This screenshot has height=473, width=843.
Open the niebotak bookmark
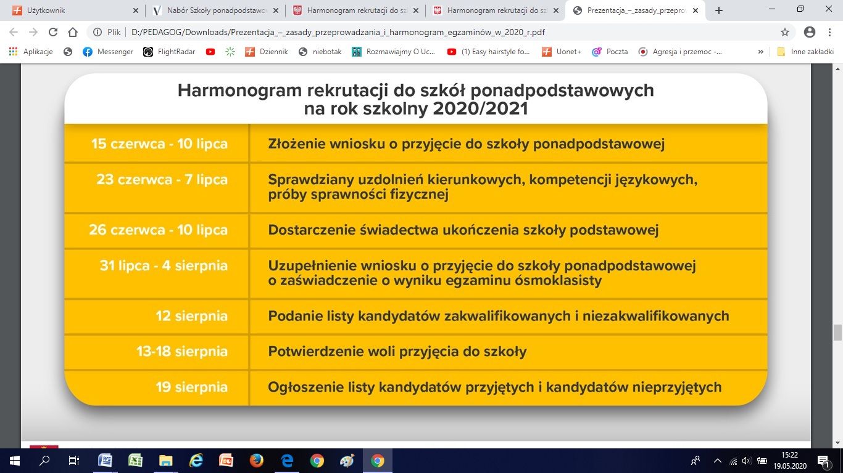coord(320,52)
